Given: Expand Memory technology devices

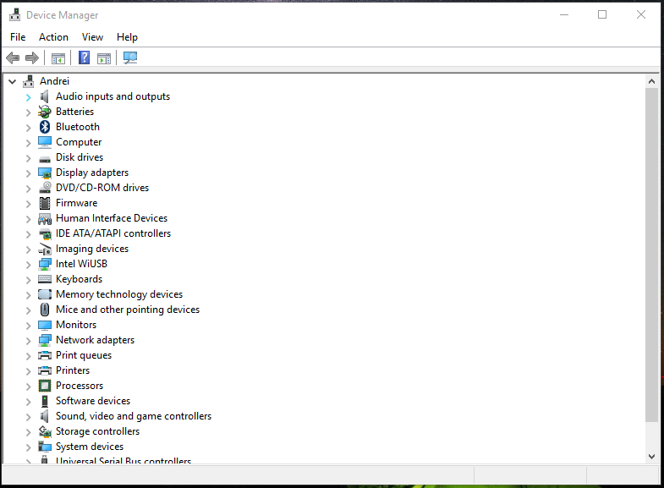Looking at the screenshot, I should tap(29, 295).
